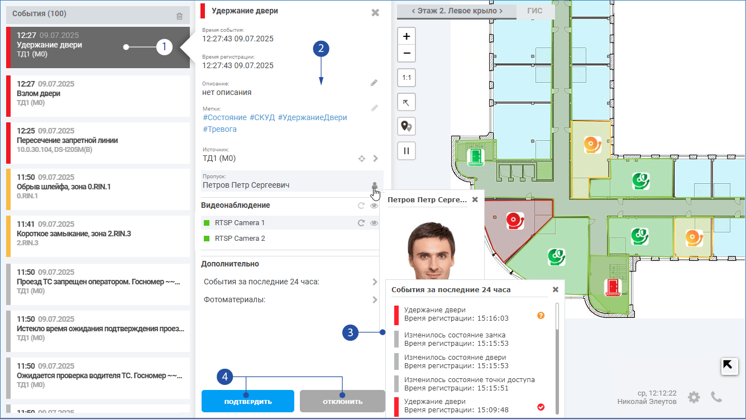
Task: Open source ТД1 (М0) details arrow
Action: 375,159
